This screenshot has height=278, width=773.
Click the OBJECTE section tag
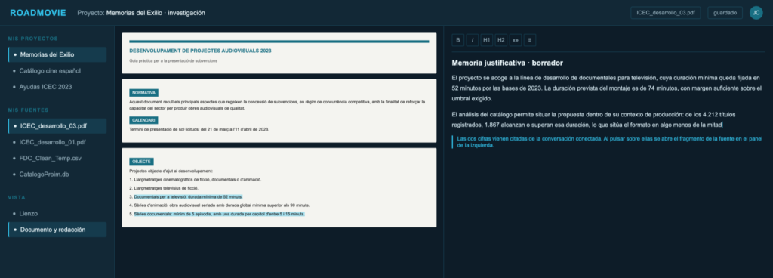[141, 162]
